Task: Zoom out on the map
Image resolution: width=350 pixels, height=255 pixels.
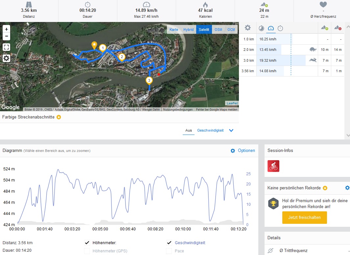Action: [x=6, y=36]
